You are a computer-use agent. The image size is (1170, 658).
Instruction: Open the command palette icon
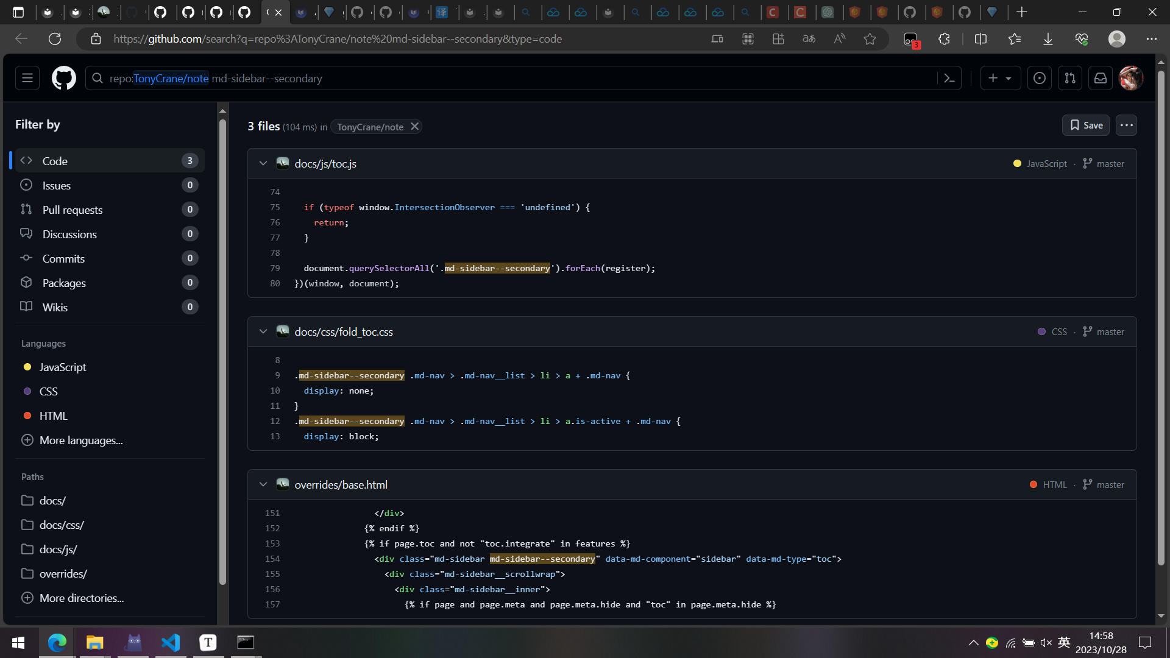pos(949,78)
